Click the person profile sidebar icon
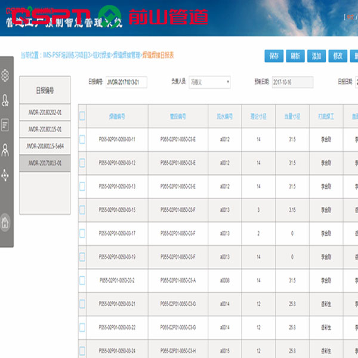The width and height of the screenshot is (358, 358). 5,149
